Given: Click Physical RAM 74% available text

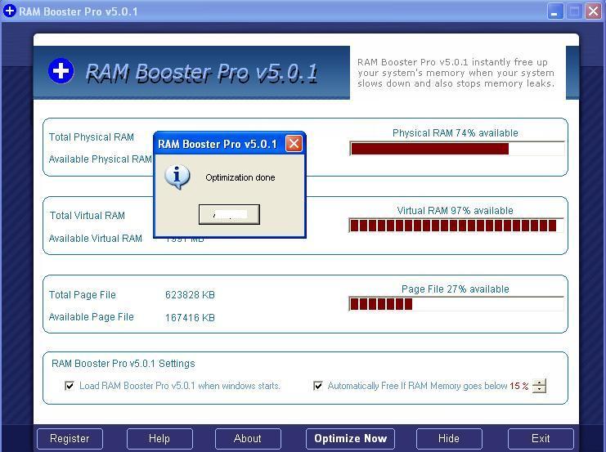Looking at the screenshot, I should [x=456, y=133].
